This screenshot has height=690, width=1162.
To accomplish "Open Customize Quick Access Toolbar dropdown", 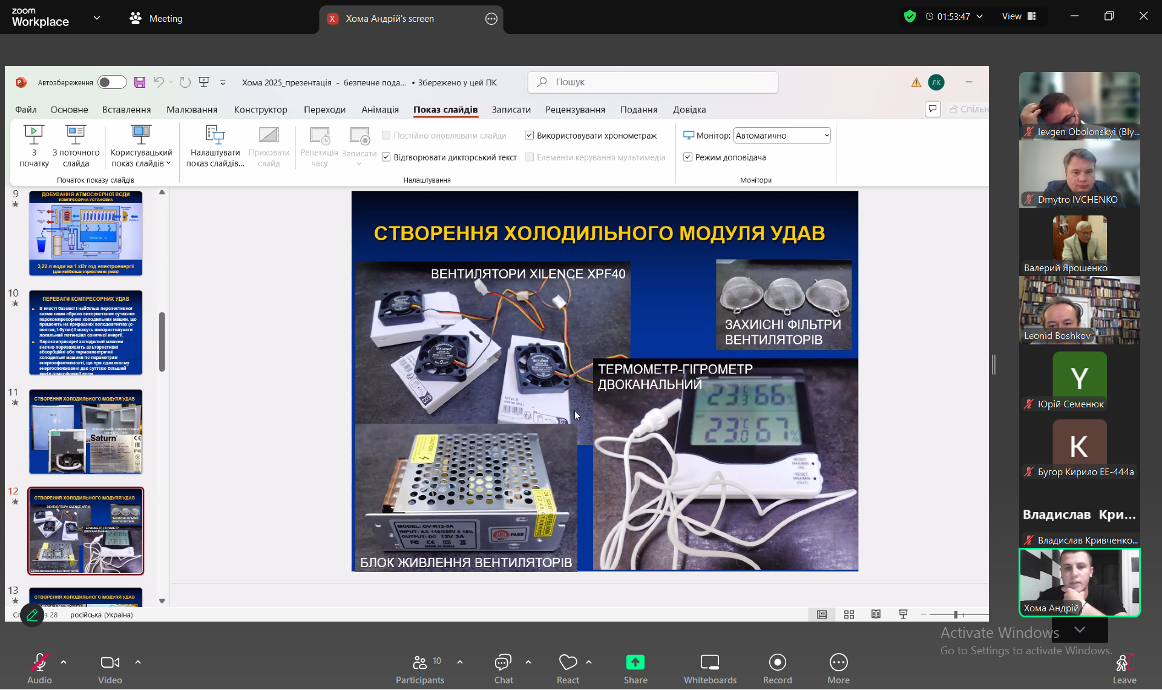I will 223,82.
